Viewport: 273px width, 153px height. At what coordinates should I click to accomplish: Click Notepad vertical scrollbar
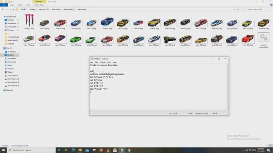[227, 86]
